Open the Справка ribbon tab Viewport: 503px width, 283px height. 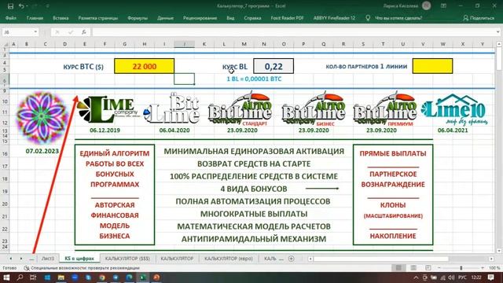coord(252,18)
